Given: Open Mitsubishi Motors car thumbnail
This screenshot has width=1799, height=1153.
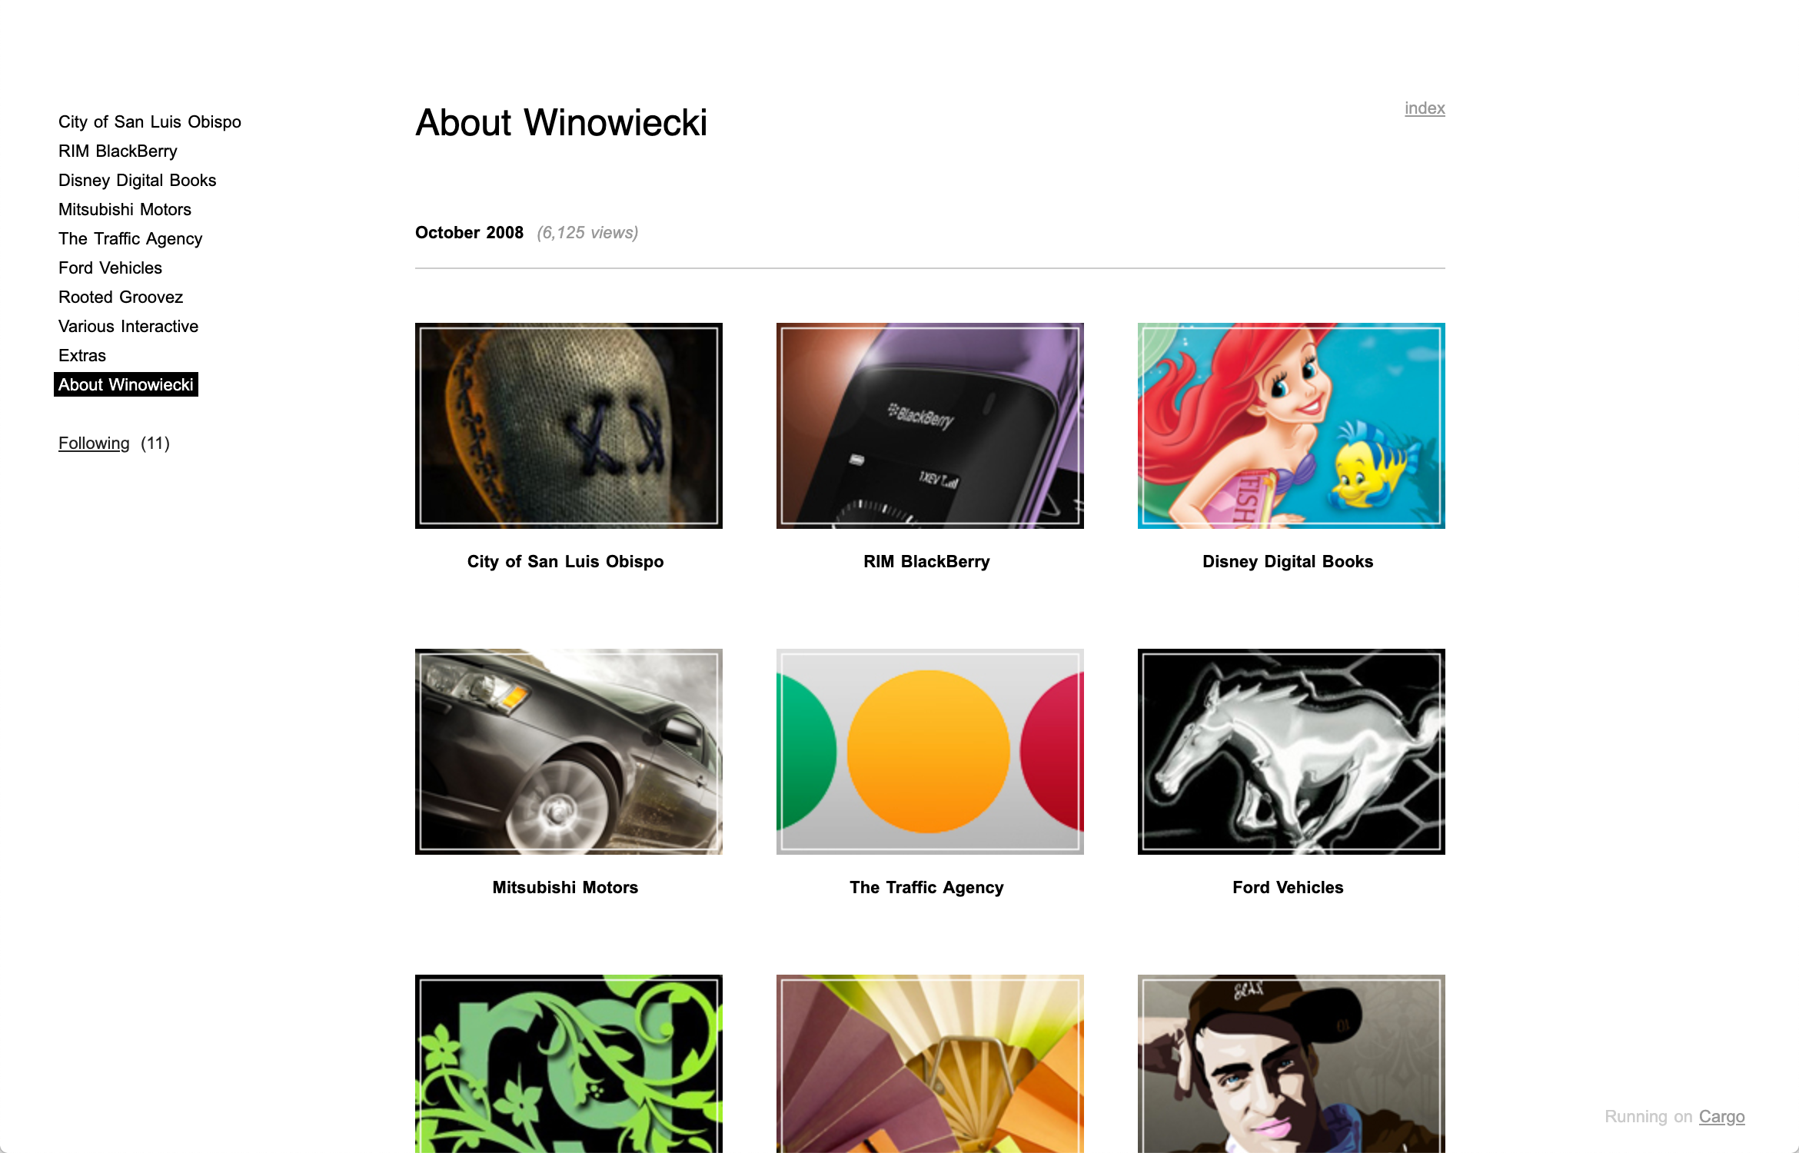Looking at the screenshot, I should 568,751.
